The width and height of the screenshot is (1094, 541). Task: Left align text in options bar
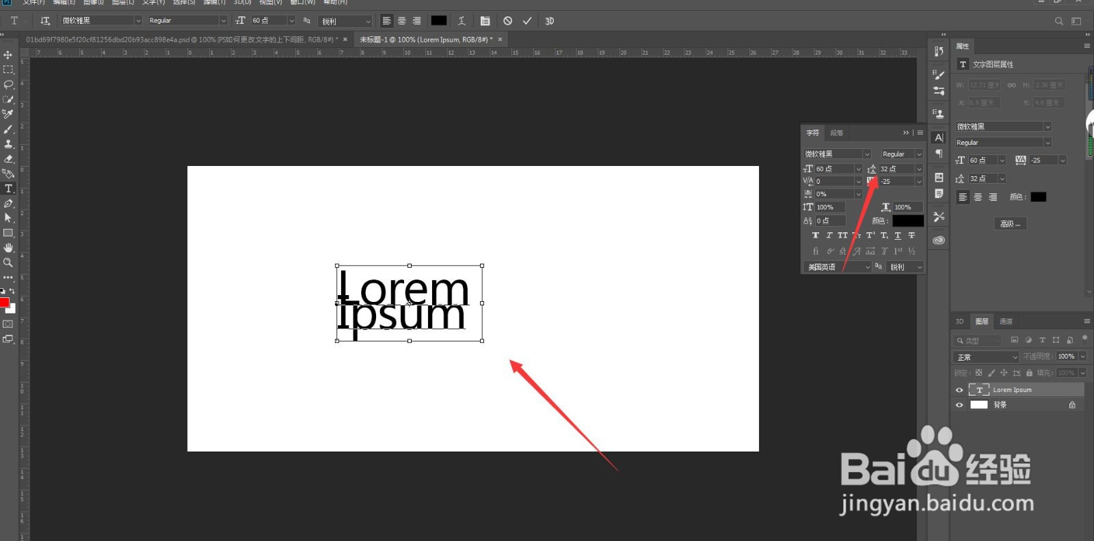pos(386,20)
